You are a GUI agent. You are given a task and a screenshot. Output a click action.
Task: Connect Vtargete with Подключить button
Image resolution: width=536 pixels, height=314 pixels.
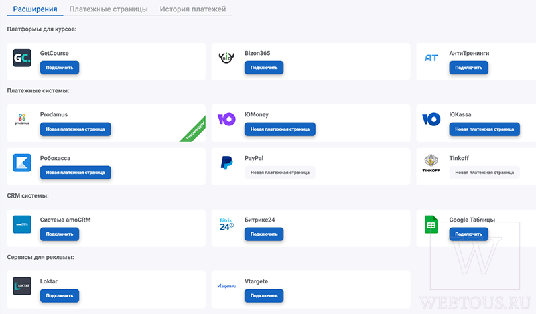[x=264, y=295]
